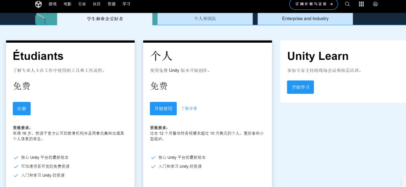
Task: Open the 社区 navigation menu
Action: click(97, 4)
